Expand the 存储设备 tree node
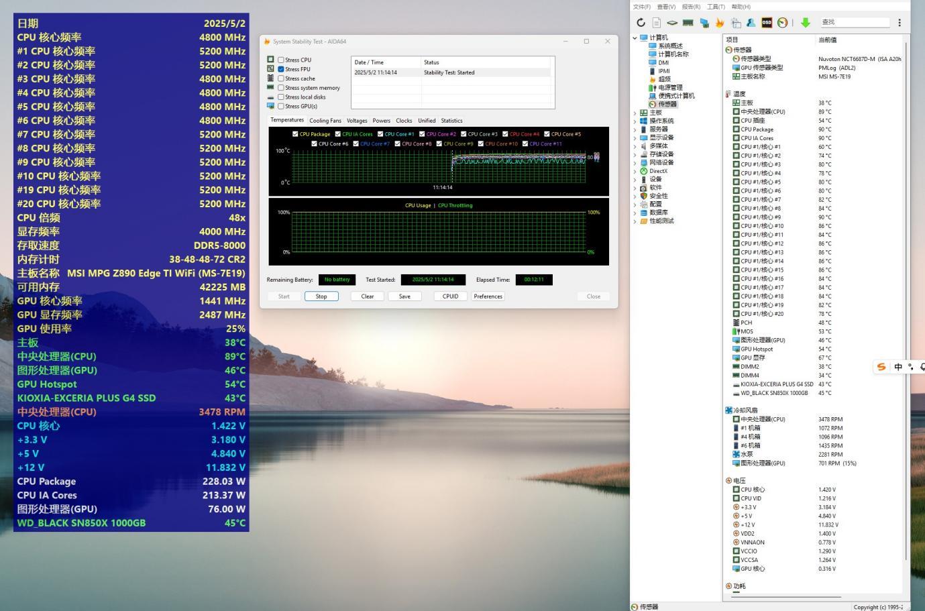This screenshot has height=611, width=925. (x=635, y=154)
